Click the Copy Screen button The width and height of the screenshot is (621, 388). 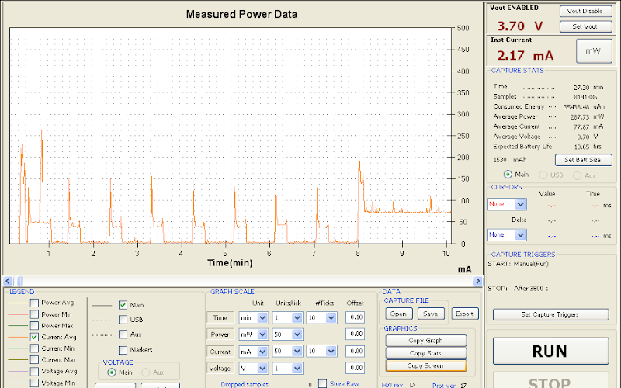(426, 365)
